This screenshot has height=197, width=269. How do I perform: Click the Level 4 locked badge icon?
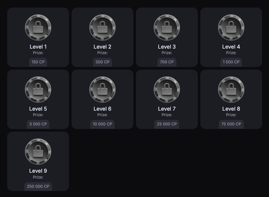[231, 28]
